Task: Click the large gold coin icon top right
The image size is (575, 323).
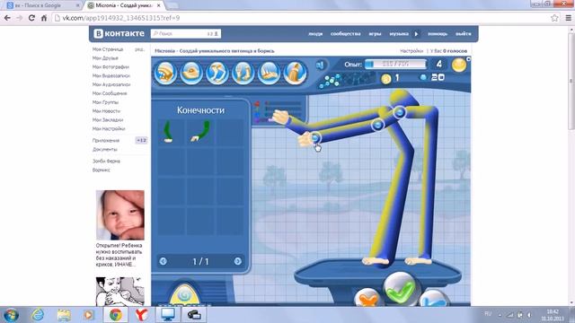Action: (459, 65)
